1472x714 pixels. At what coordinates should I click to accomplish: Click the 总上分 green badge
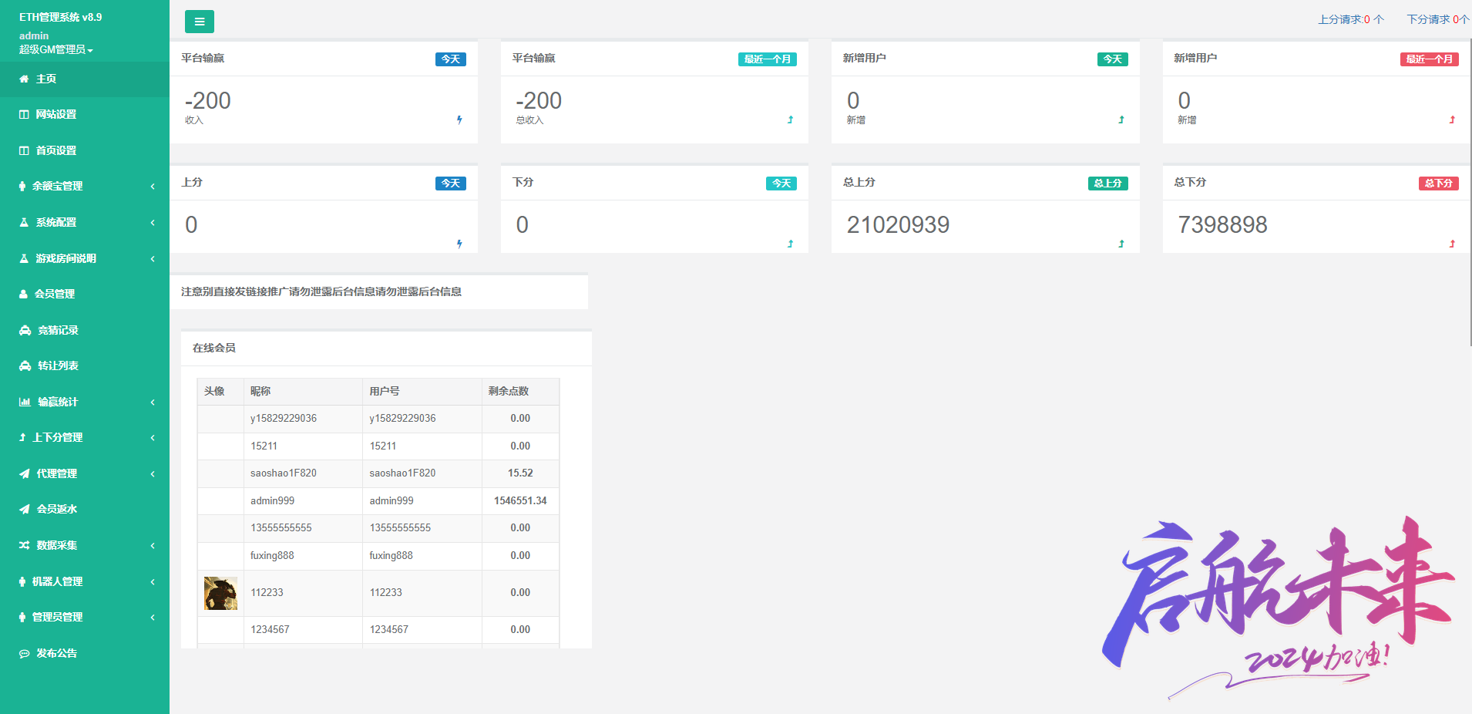click(1108, 184)
